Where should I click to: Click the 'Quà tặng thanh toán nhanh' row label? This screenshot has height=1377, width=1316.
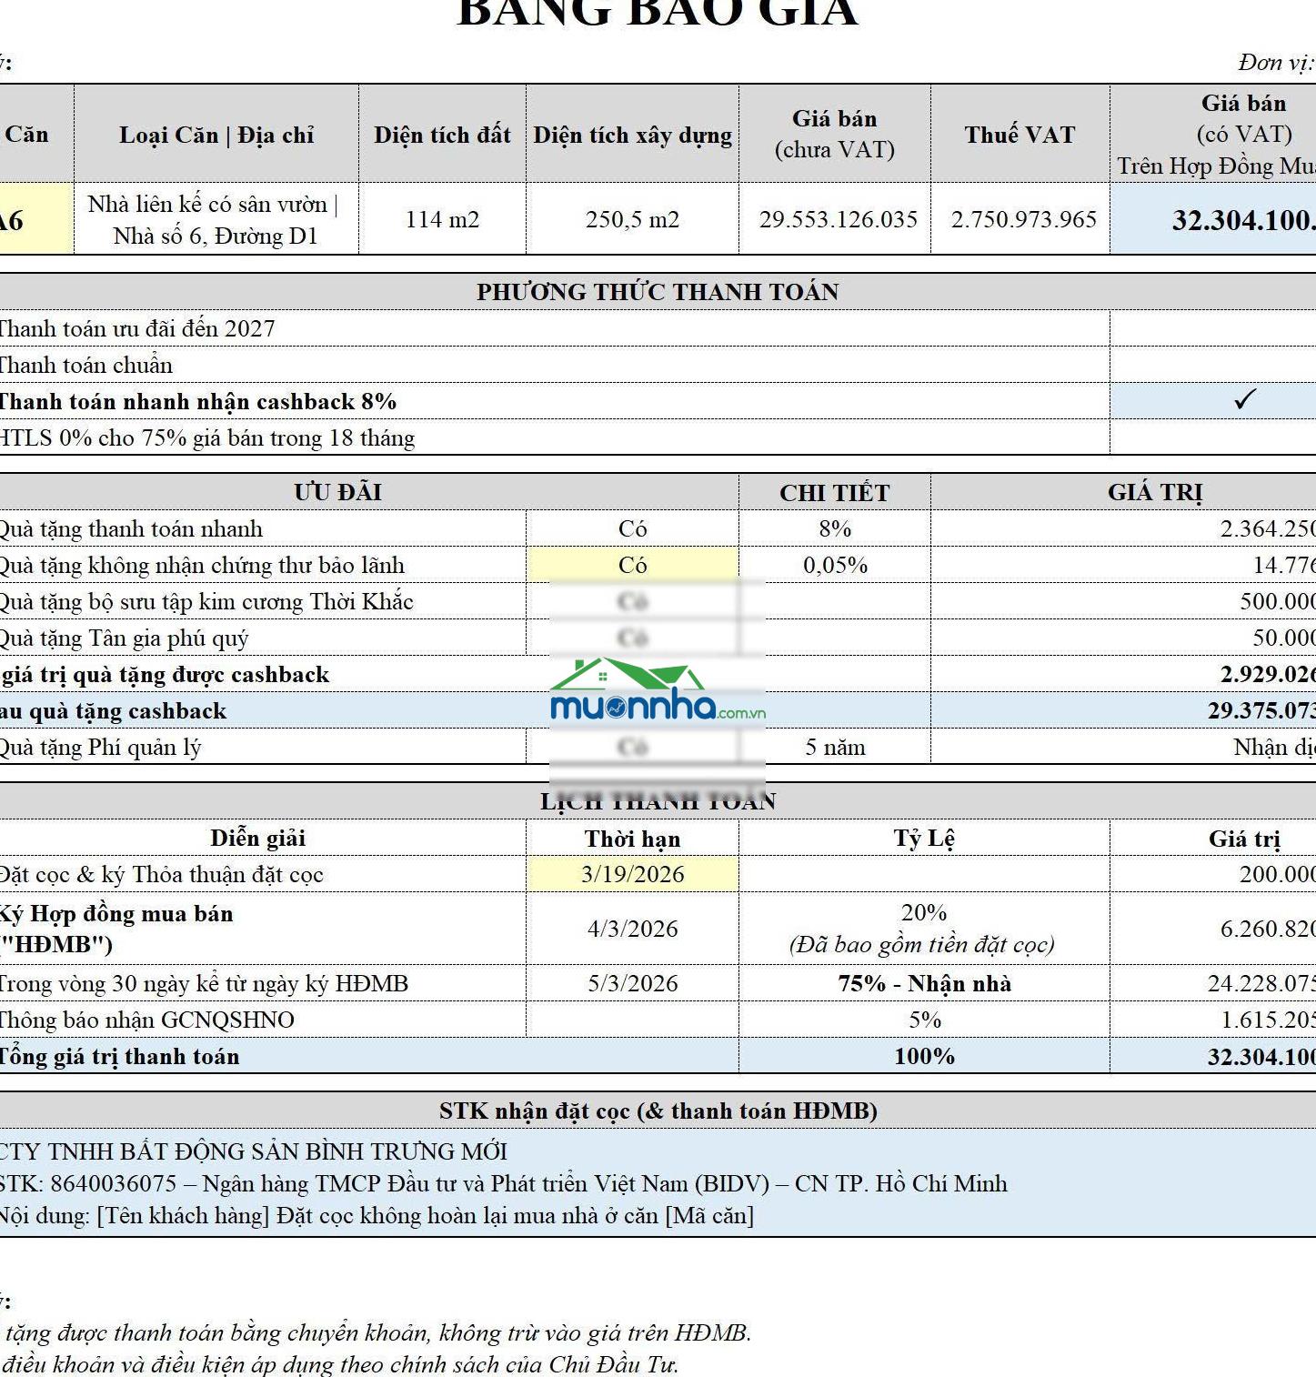click(x=130, y=528)
